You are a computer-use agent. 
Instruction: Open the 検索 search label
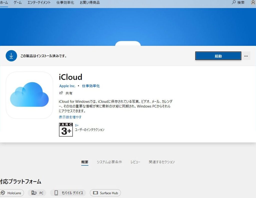[241, 2]
